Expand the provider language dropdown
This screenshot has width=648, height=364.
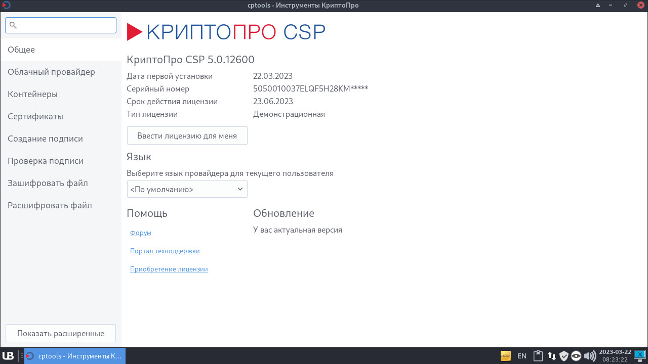187,189
